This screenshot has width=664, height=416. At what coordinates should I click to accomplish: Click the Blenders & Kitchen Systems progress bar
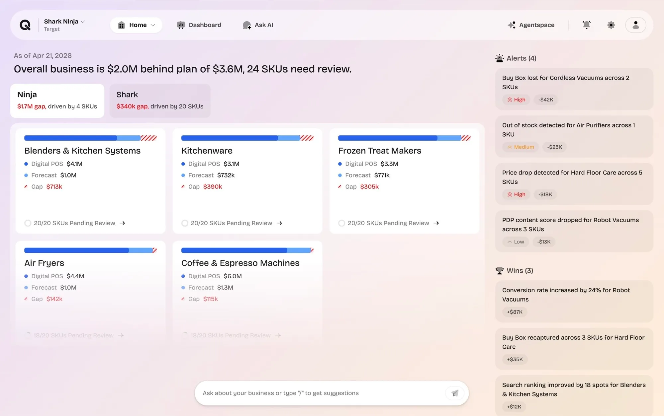(x=90, y=138)
